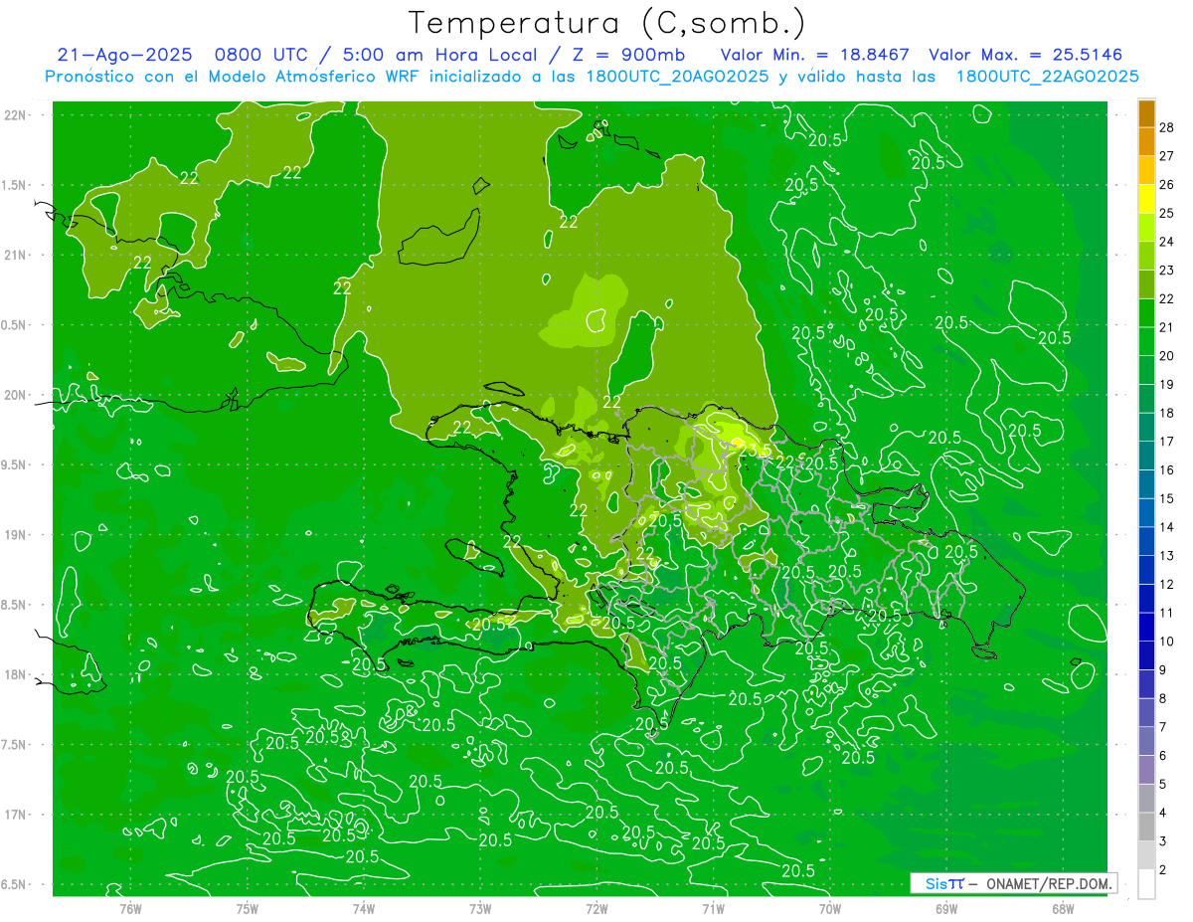
Task: Click the purple legend swatch between 6 and 7
Action: (x=1146, y=742)
